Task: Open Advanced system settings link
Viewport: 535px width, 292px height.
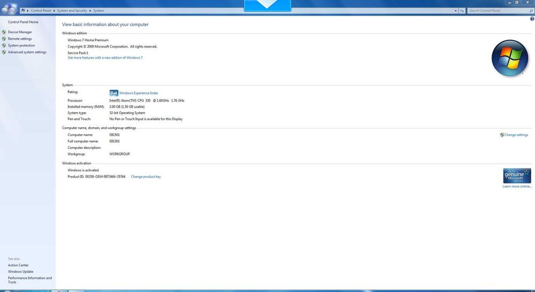Action: 27,52
